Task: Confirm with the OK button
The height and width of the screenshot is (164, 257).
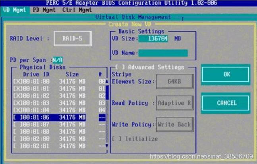Action: click(226, 75)
